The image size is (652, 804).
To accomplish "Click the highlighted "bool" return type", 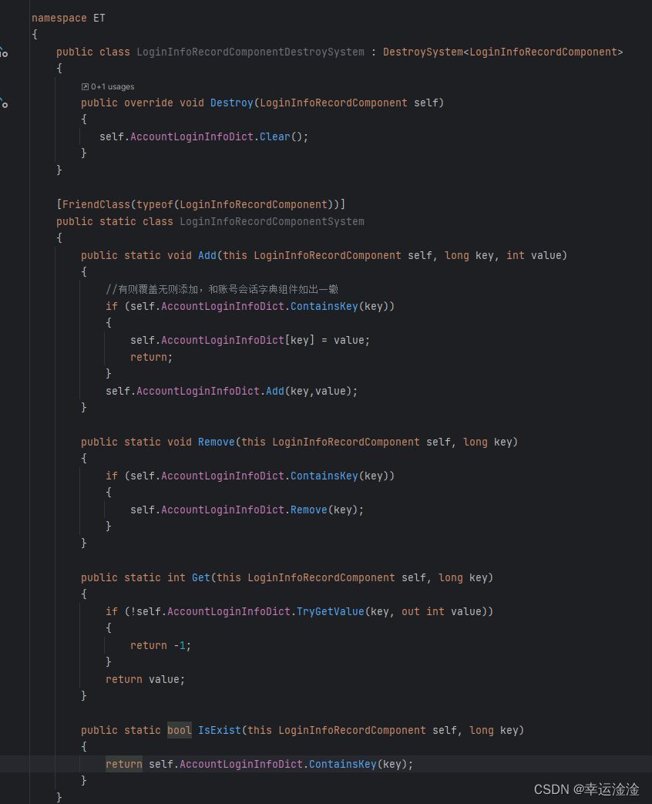I will 180,730.
